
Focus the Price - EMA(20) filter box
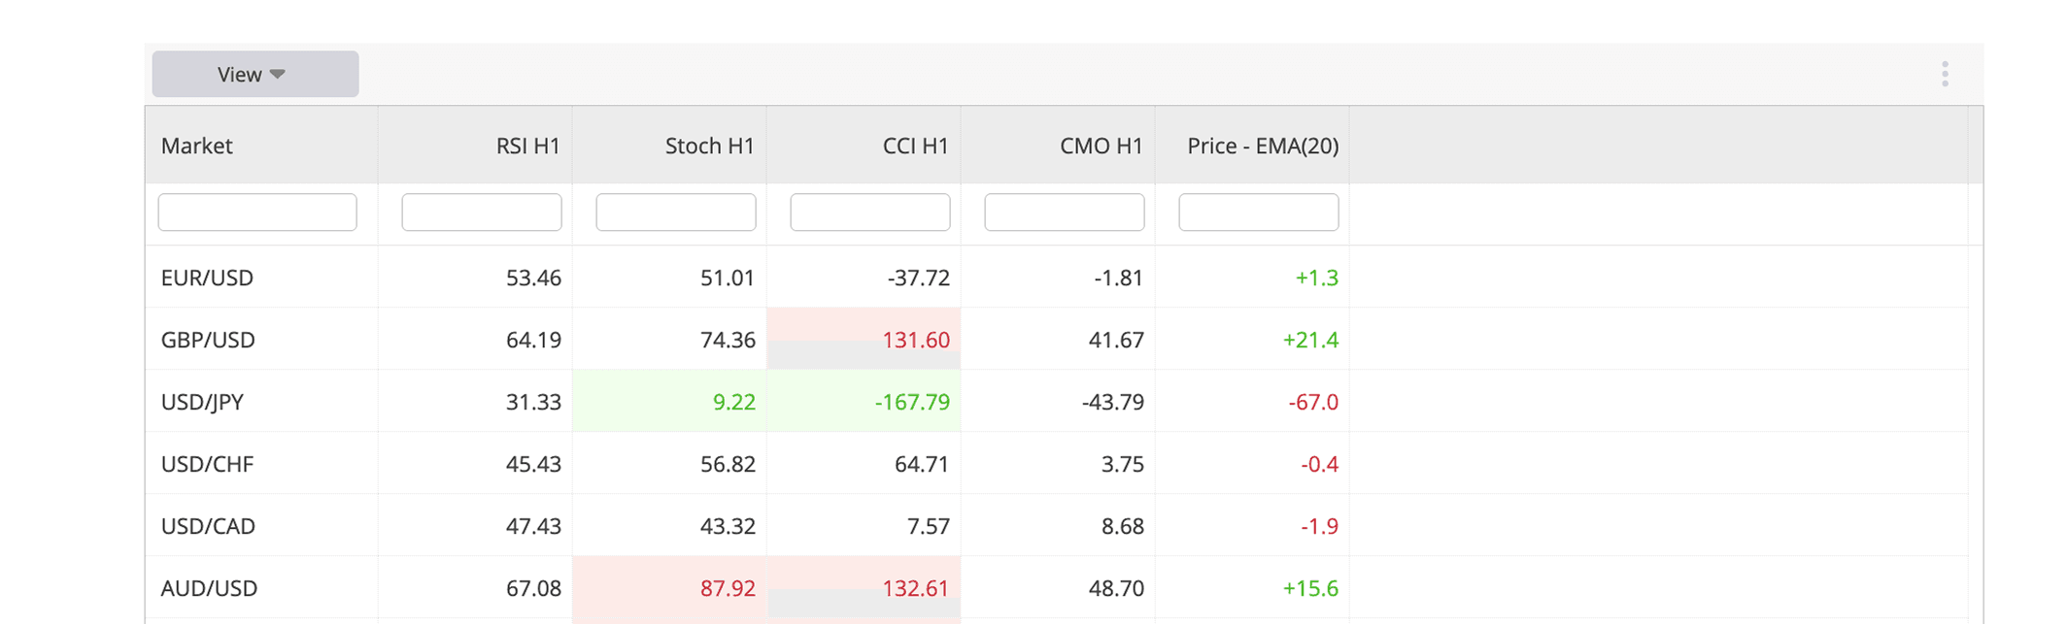(x=1259, y=213)
